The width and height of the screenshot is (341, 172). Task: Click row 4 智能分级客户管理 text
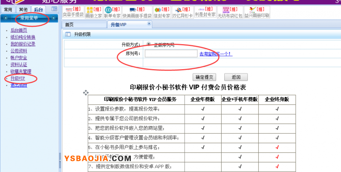pyautogui.click(x=133, y=138)
